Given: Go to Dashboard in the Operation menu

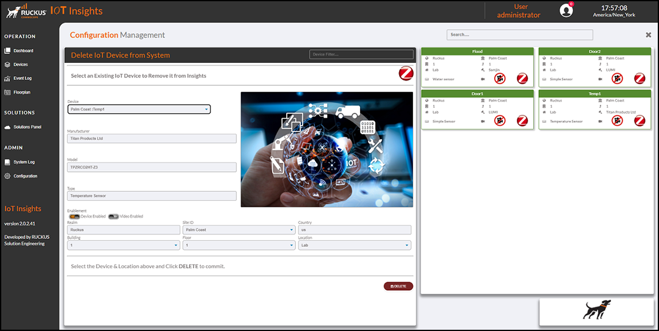Looking at the screenshot, I should (x=23, y=51).
